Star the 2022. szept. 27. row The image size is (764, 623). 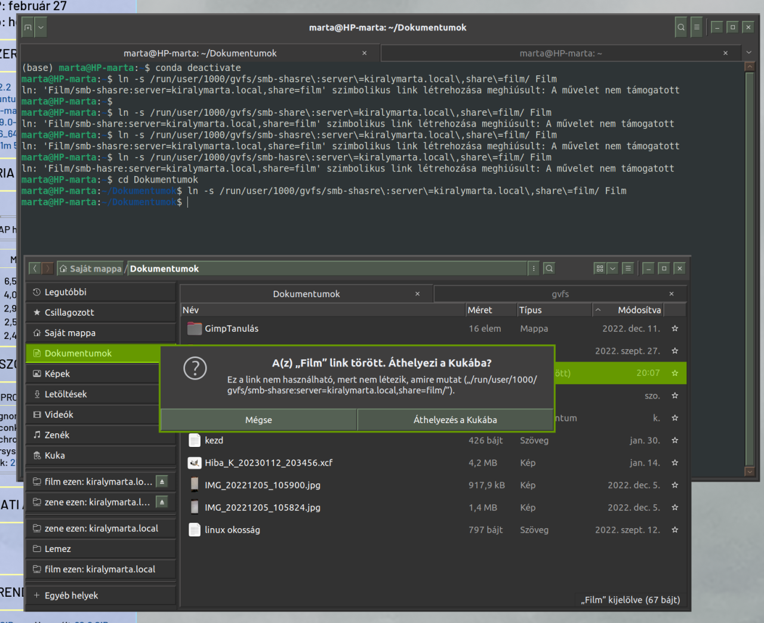pyautogui.click(x=675, y=351)
